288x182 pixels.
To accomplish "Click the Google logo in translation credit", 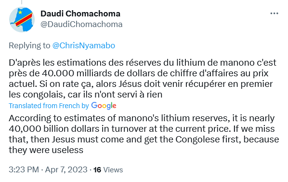I will 104,106.
